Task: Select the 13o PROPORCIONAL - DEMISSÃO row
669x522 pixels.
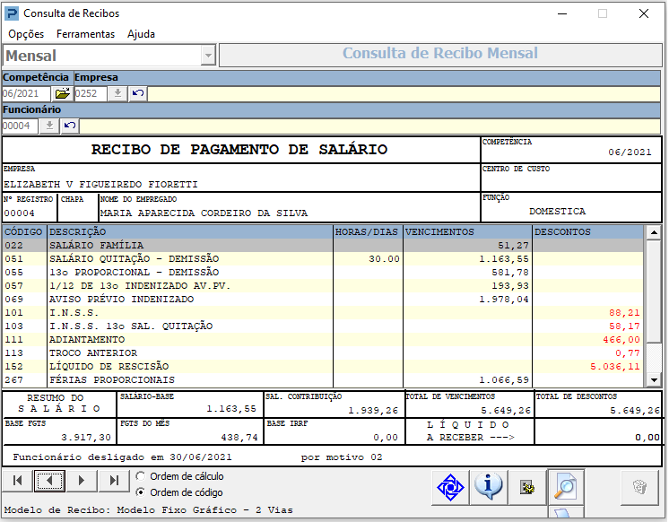Action: [323, 273]
